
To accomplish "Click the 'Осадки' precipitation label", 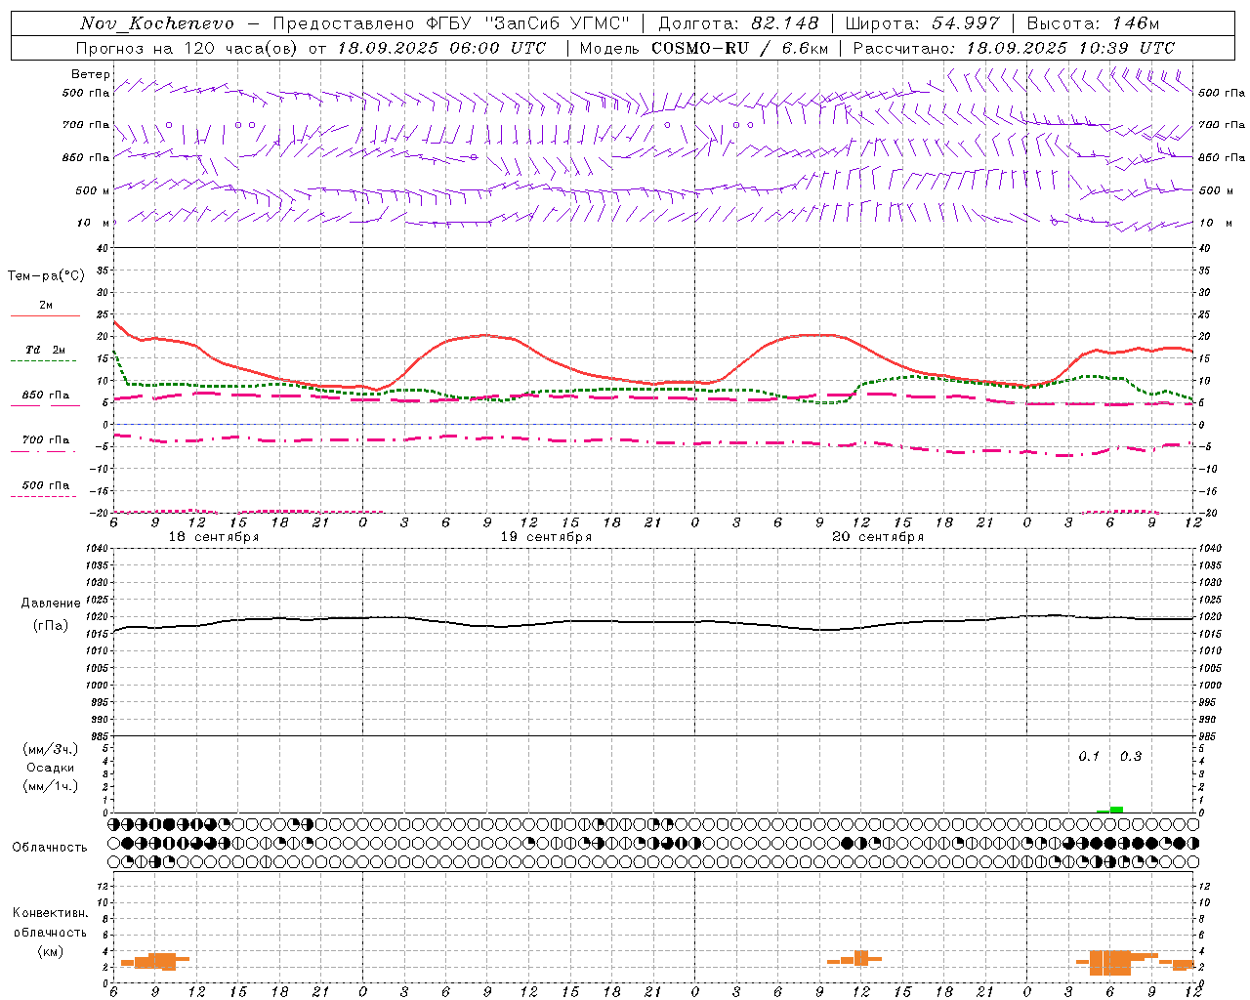I will (x=50, y=768).
